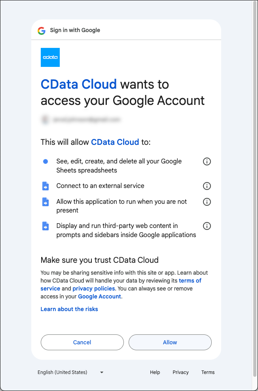Click script icon beside third-party web content

46,226
